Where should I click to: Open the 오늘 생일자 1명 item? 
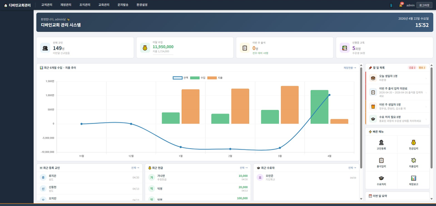397,78
